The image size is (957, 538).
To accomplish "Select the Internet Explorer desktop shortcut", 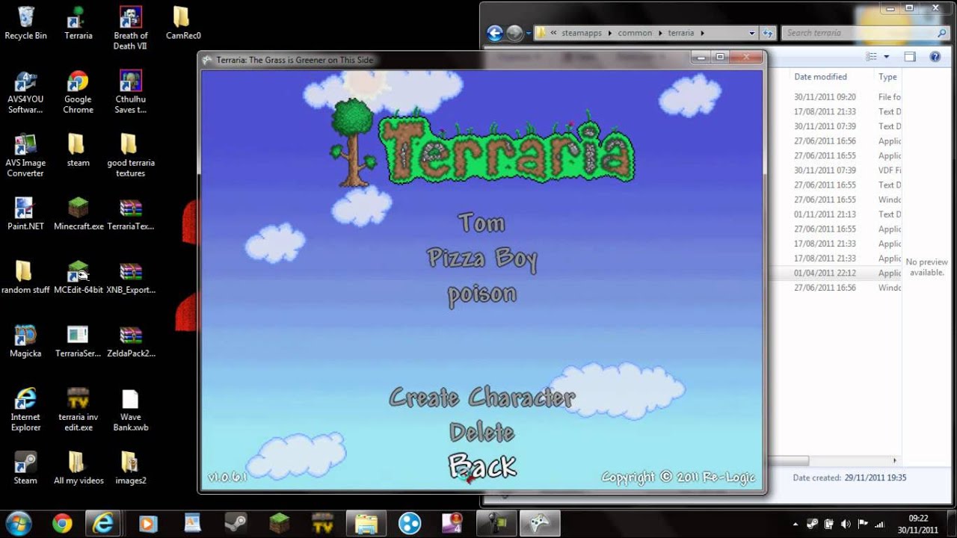I will tap(25, 410).
